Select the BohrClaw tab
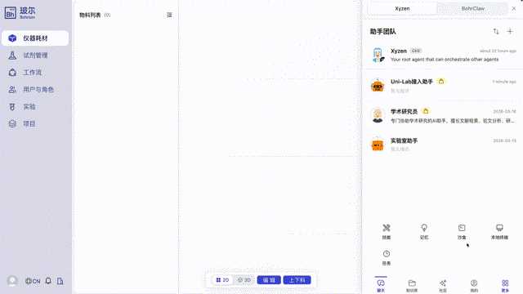 click(473, 9)
